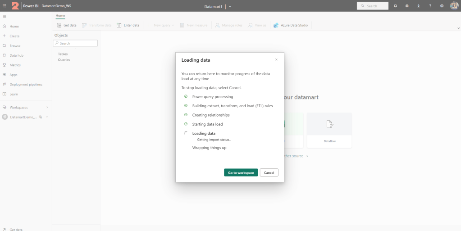This screenshot has height=231, width=461.
Task: Open the settings gear icon
Action: coord(407,6)
